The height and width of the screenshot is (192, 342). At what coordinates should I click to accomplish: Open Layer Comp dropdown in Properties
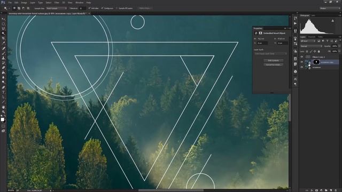click(x=271, y=53)
